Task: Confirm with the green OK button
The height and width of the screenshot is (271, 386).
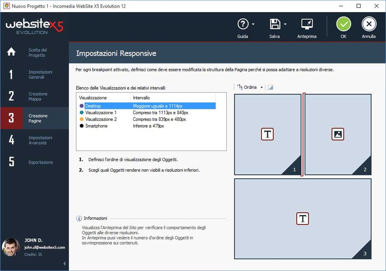Action: point(343,24)
